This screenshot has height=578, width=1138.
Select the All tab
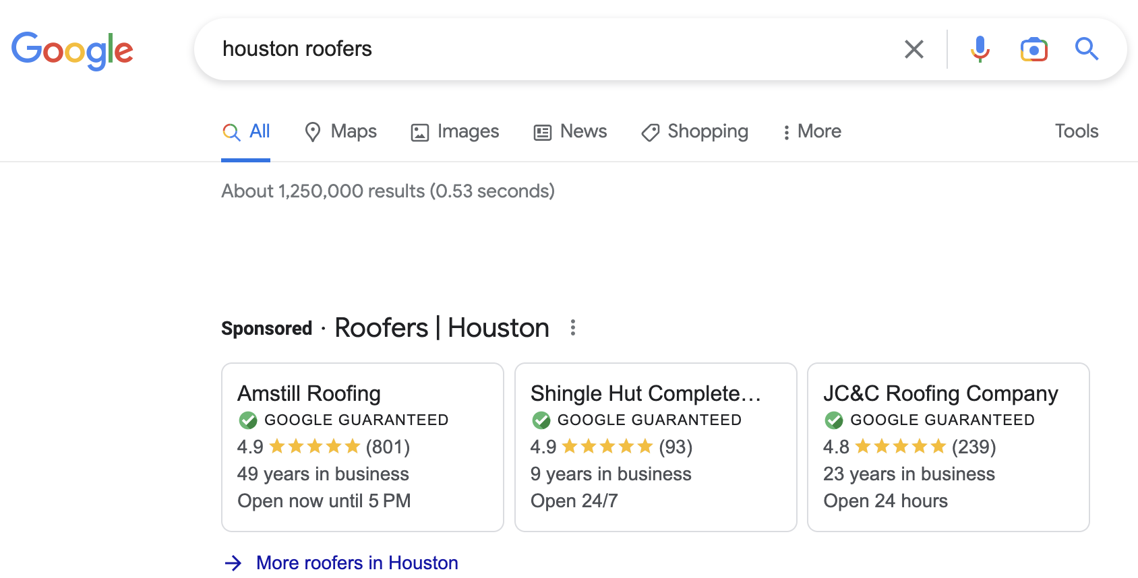(x=246, y=131)
